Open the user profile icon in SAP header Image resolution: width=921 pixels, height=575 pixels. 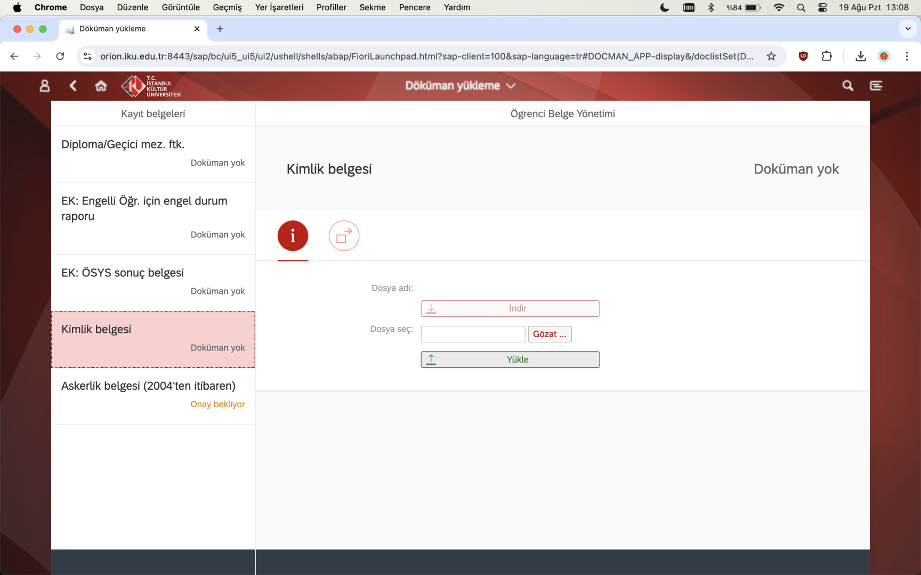click(45, 86)
